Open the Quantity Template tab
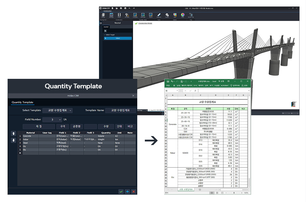Screen dimensions: 306x202 click(22, 102)
